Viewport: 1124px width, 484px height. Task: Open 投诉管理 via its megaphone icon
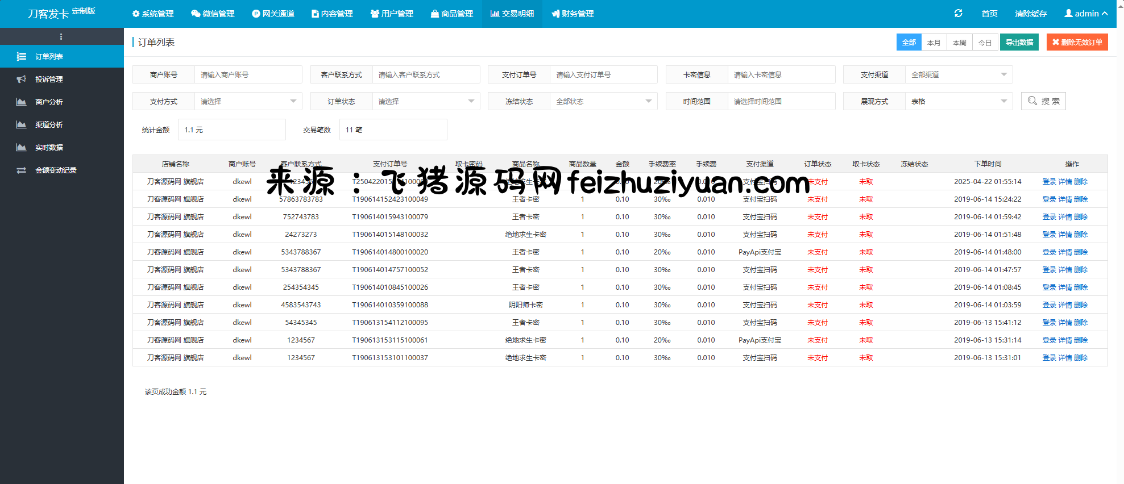click(x=21, y=80)
